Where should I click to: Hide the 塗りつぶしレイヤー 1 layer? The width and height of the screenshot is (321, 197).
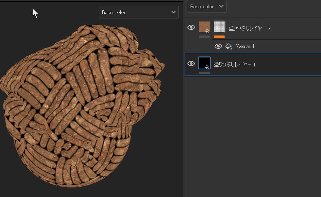(x=191, y=63)
